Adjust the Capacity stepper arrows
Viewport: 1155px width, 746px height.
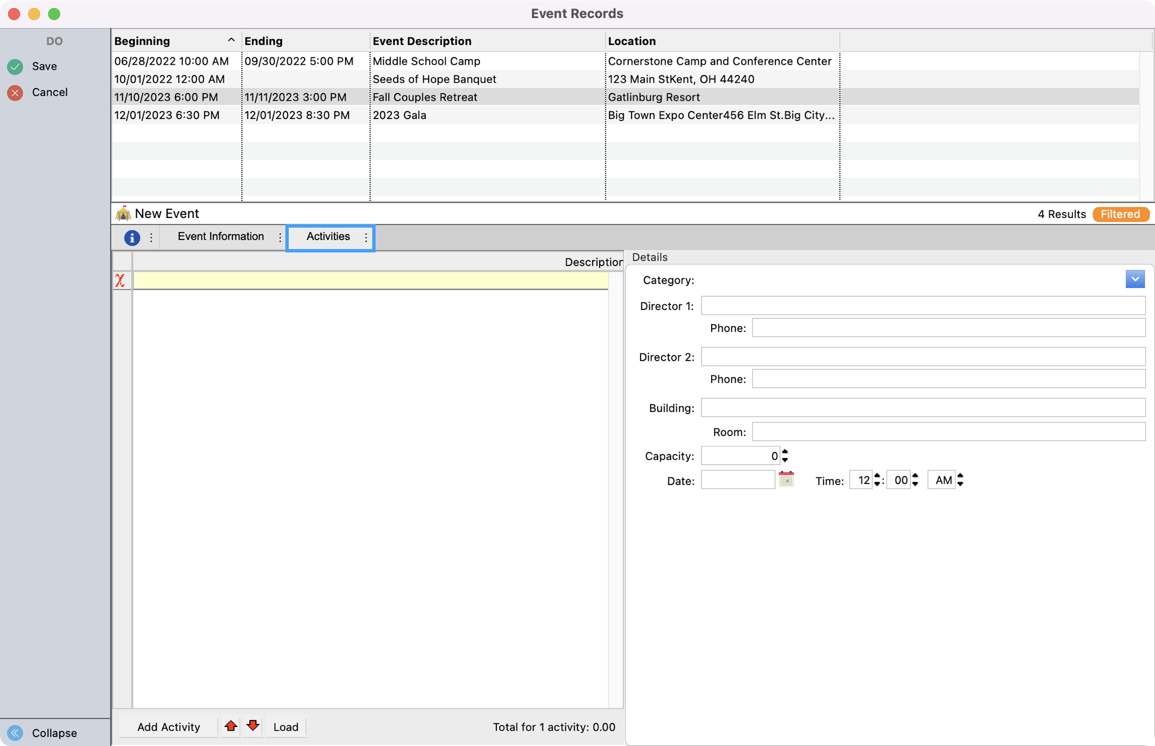(784, 456)
